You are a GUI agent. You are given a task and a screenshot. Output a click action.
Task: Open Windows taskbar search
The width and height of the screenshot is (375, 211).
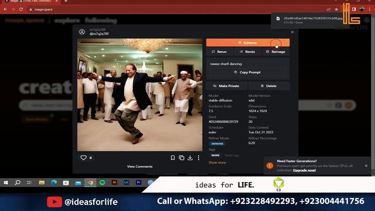[x=18, y=183]
